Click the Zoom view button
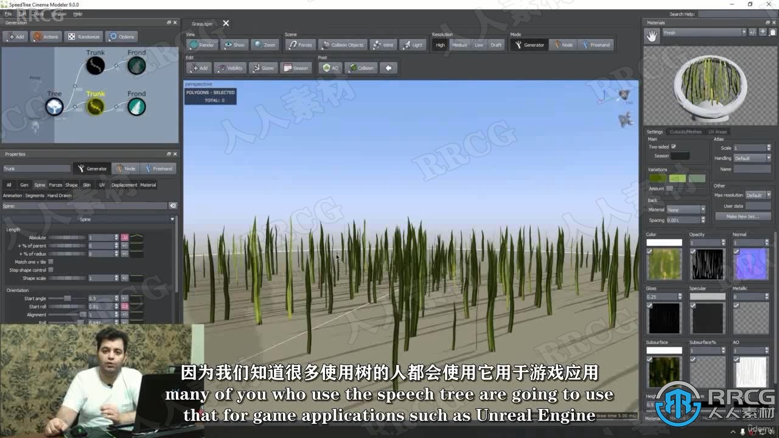 (x=265, y=45)
